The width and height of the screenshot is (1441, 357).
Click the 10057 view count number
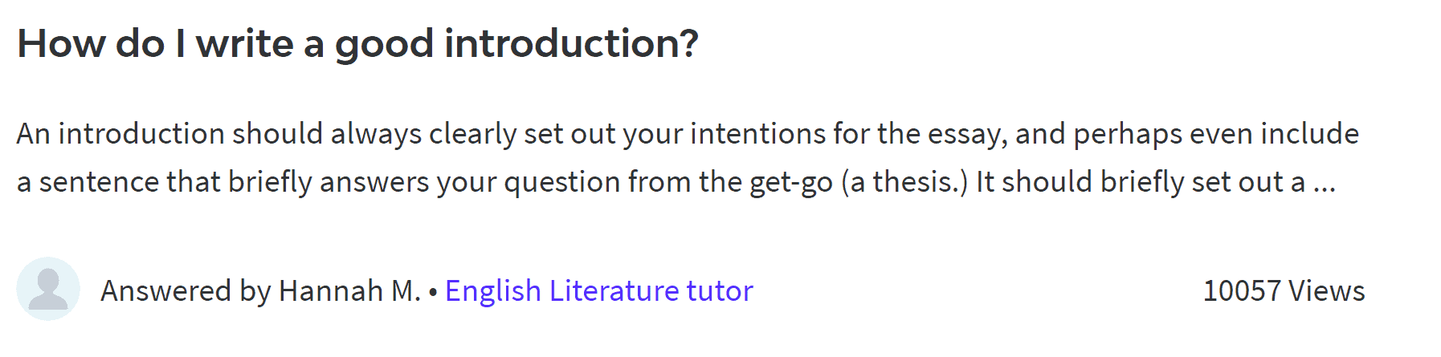click(x=1242, y=290)
